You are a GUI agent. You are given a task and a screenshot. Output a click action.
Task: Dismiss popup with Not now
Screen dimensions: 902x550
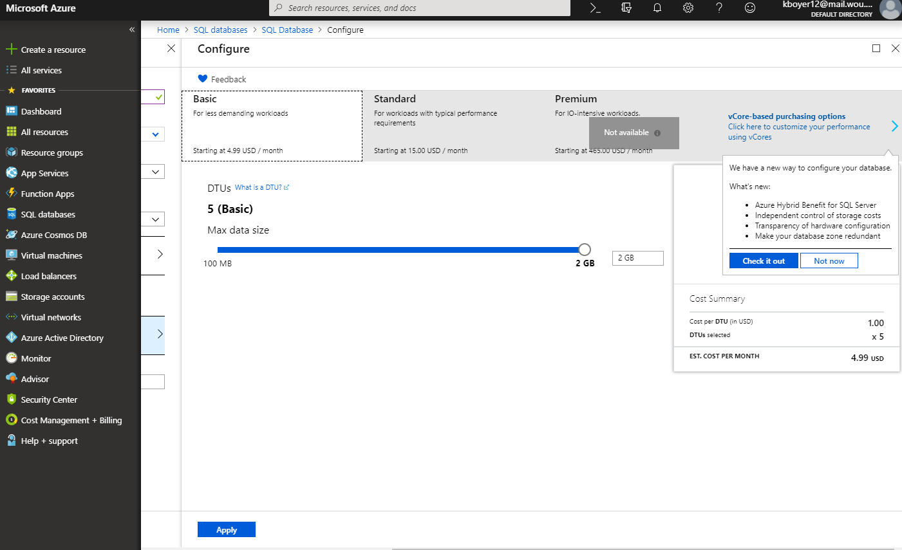click(x=829, y=261)
